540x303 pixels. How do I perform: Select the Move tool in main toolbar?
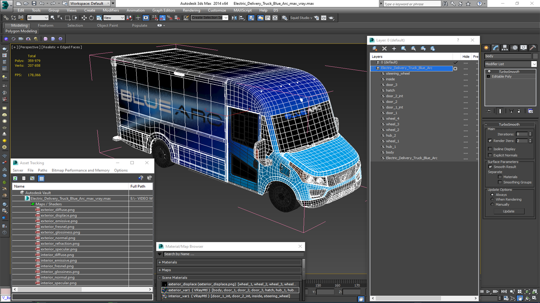pos(84,18)
